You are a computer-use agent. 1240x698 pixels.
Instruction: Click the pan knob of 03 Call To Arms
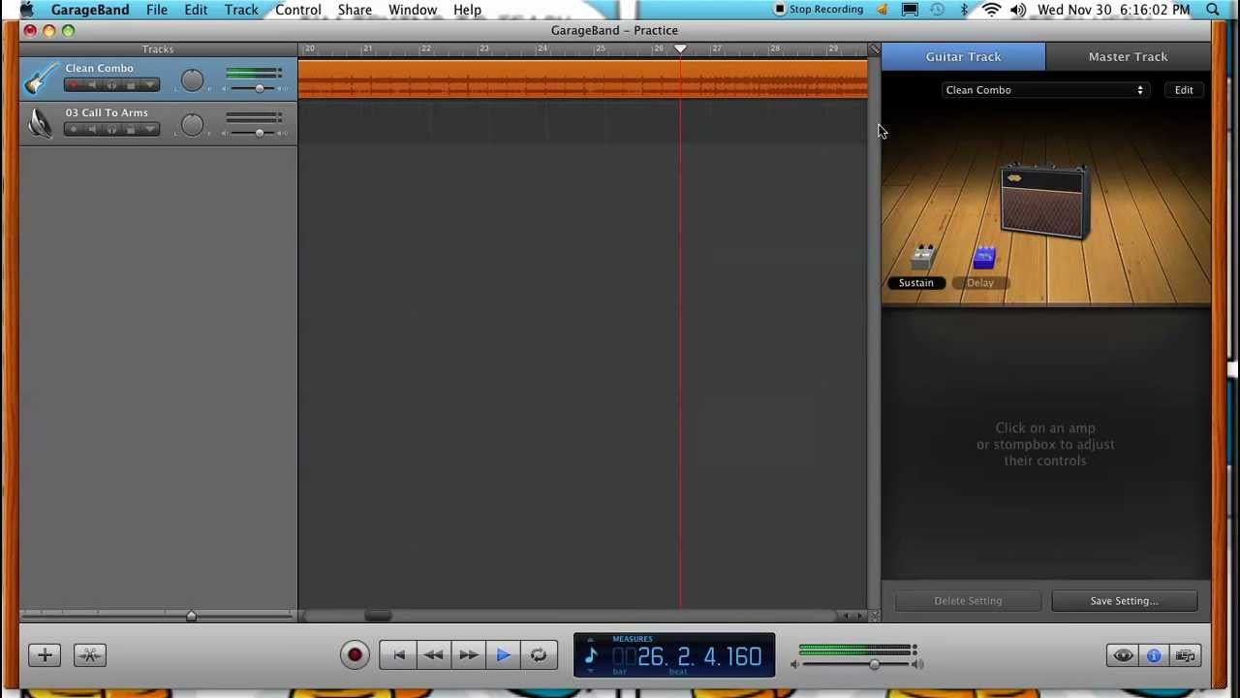[192, 125]
